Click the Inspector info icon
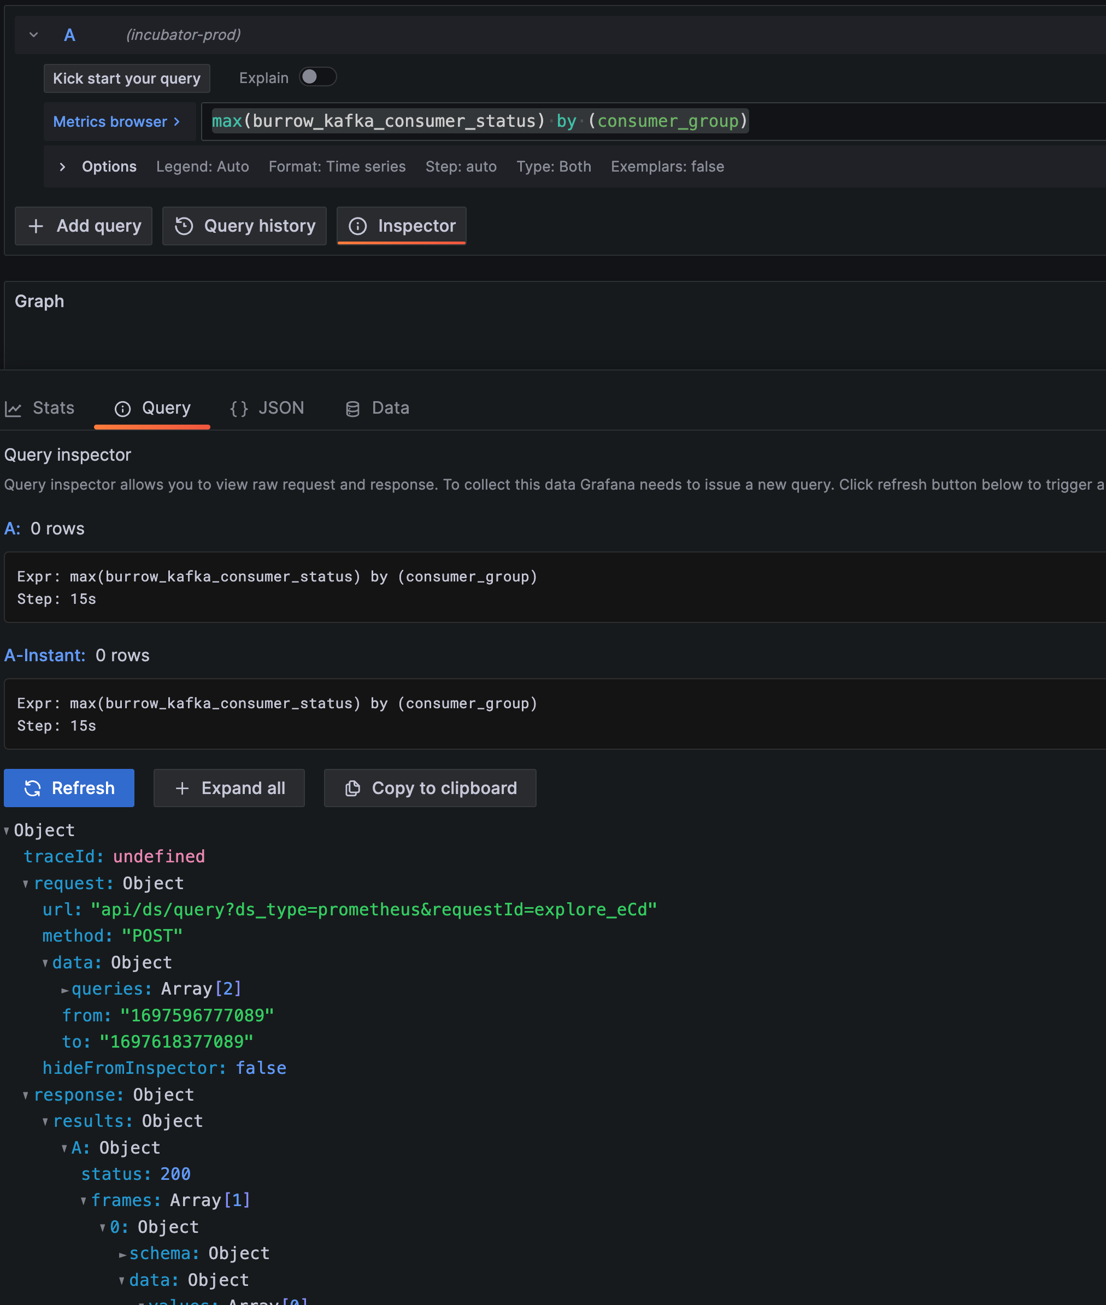 tap(358, 226)
